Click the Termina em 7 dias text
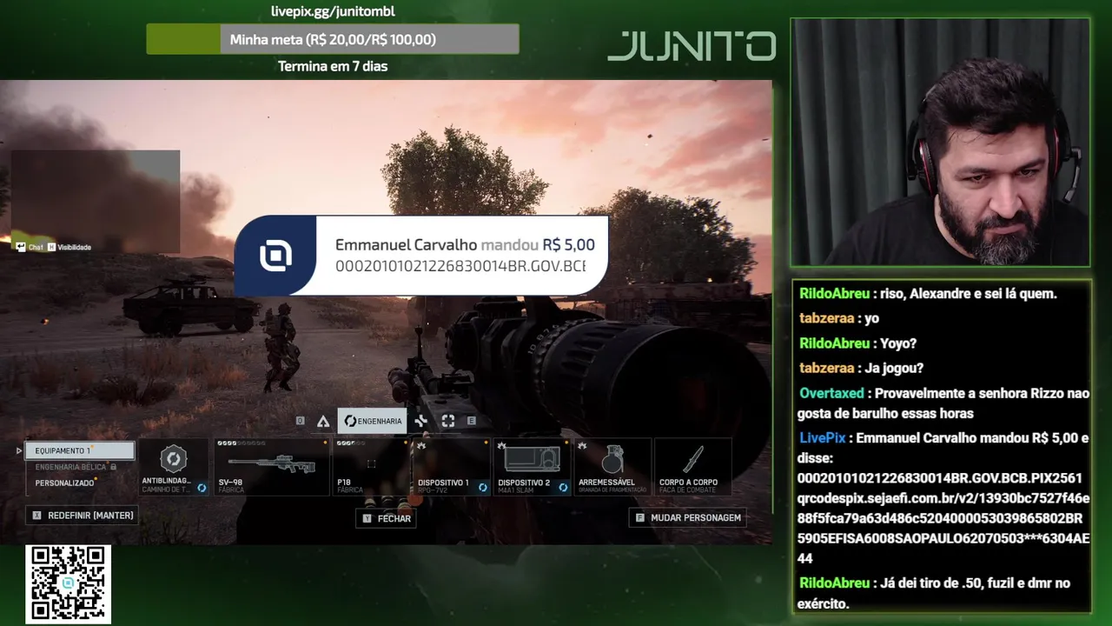 (333, 66)
